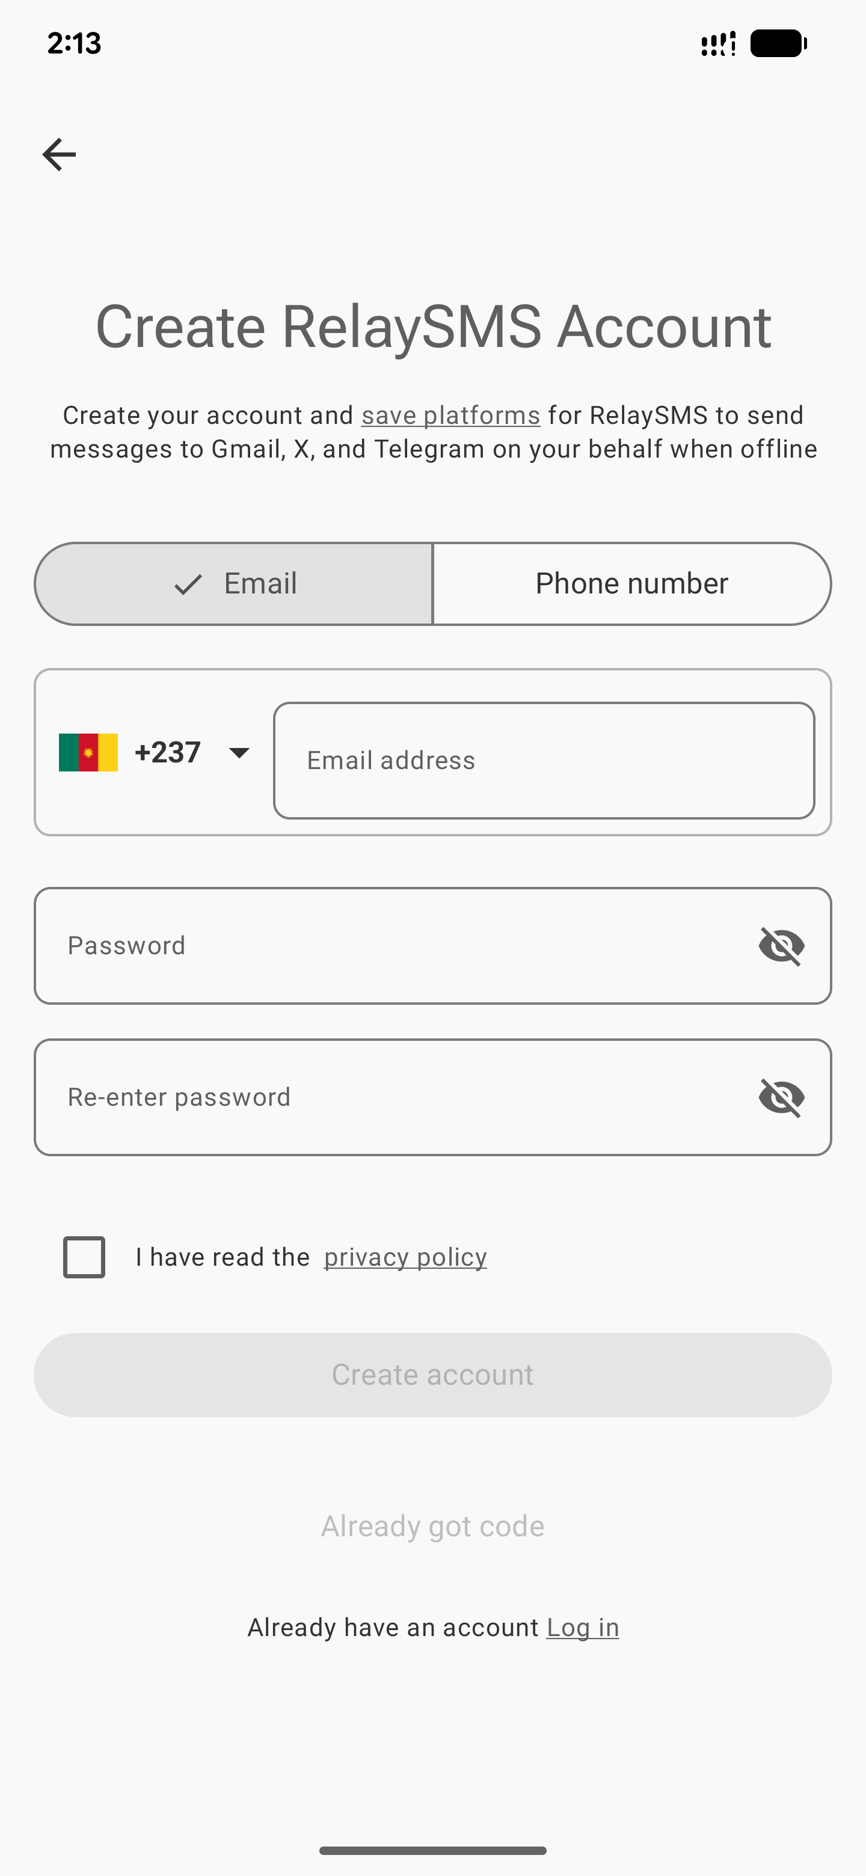Open the country code dropdown arrow

point(239,752)
